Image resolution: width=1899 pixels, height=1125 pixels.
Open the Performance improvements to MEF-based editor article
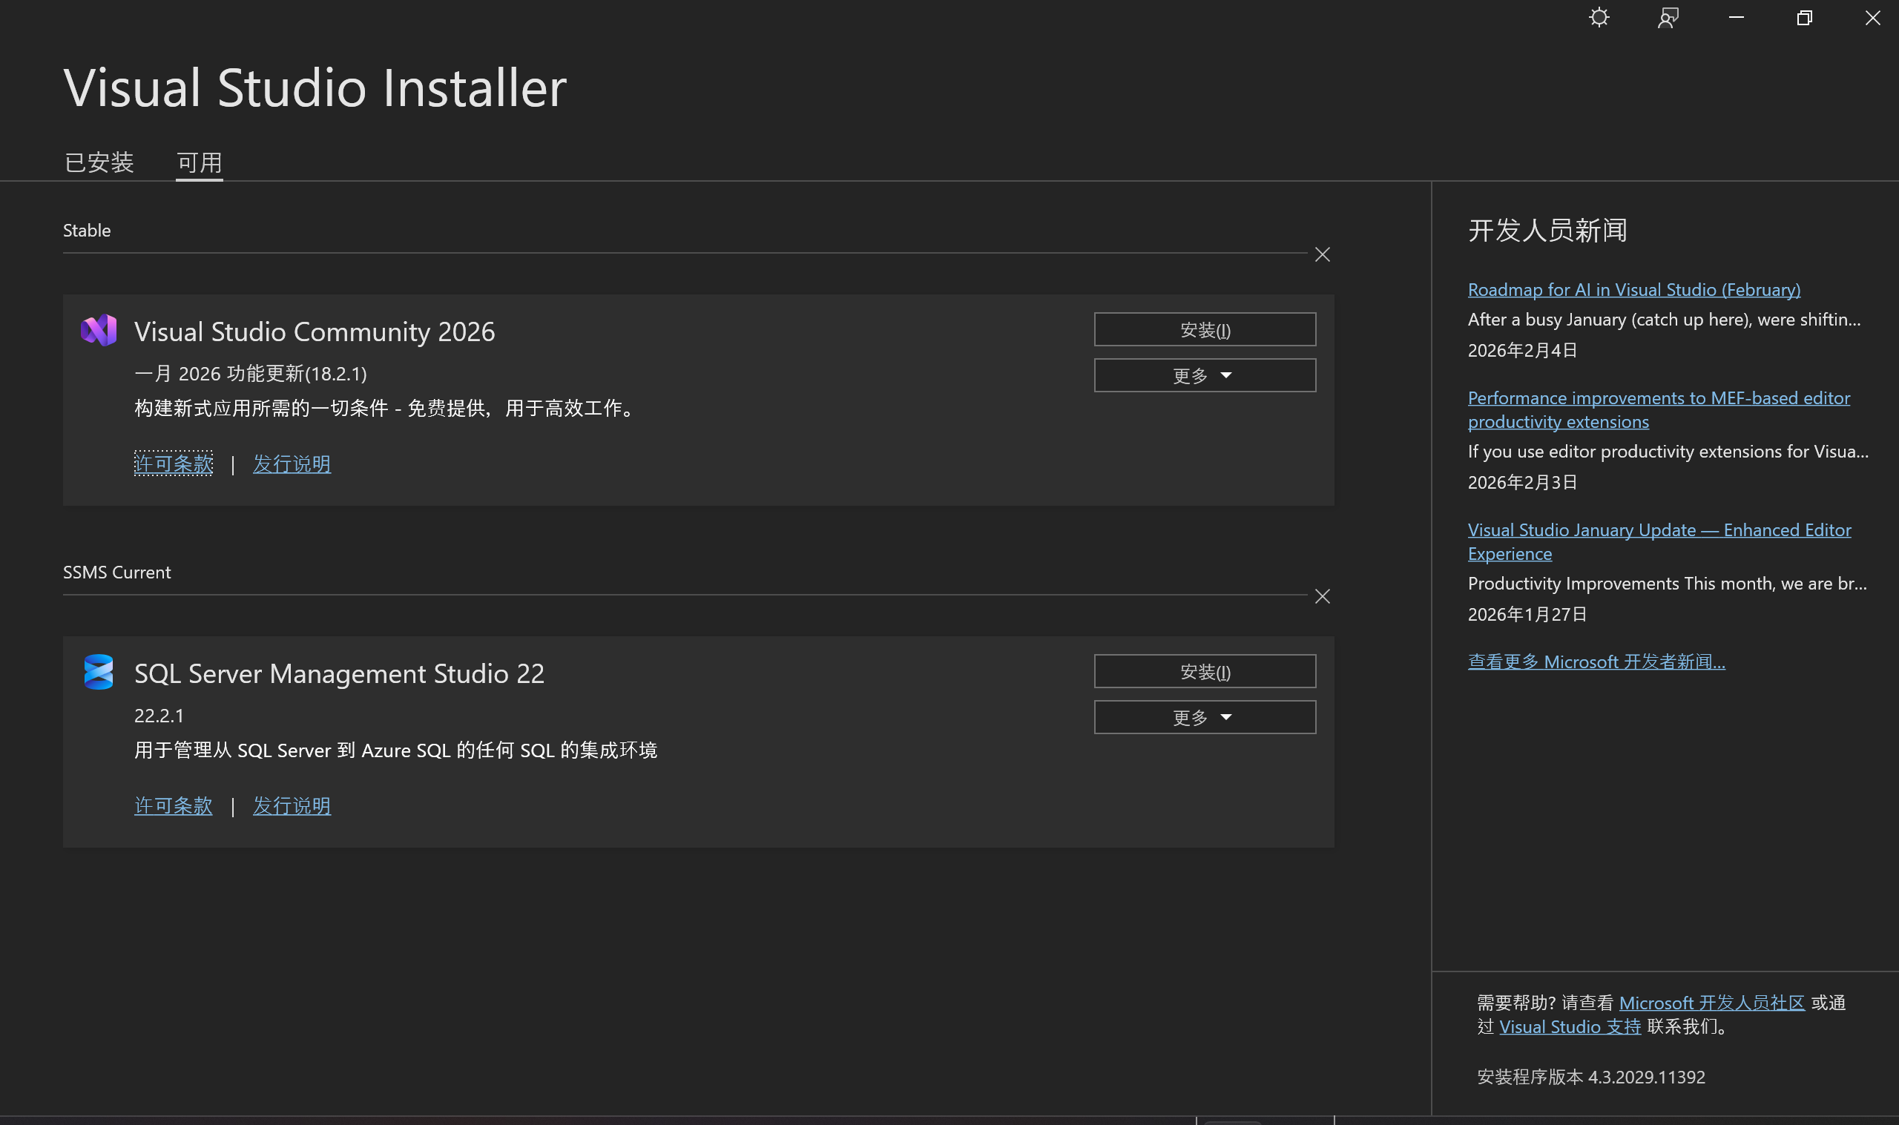coord(1658,398)
